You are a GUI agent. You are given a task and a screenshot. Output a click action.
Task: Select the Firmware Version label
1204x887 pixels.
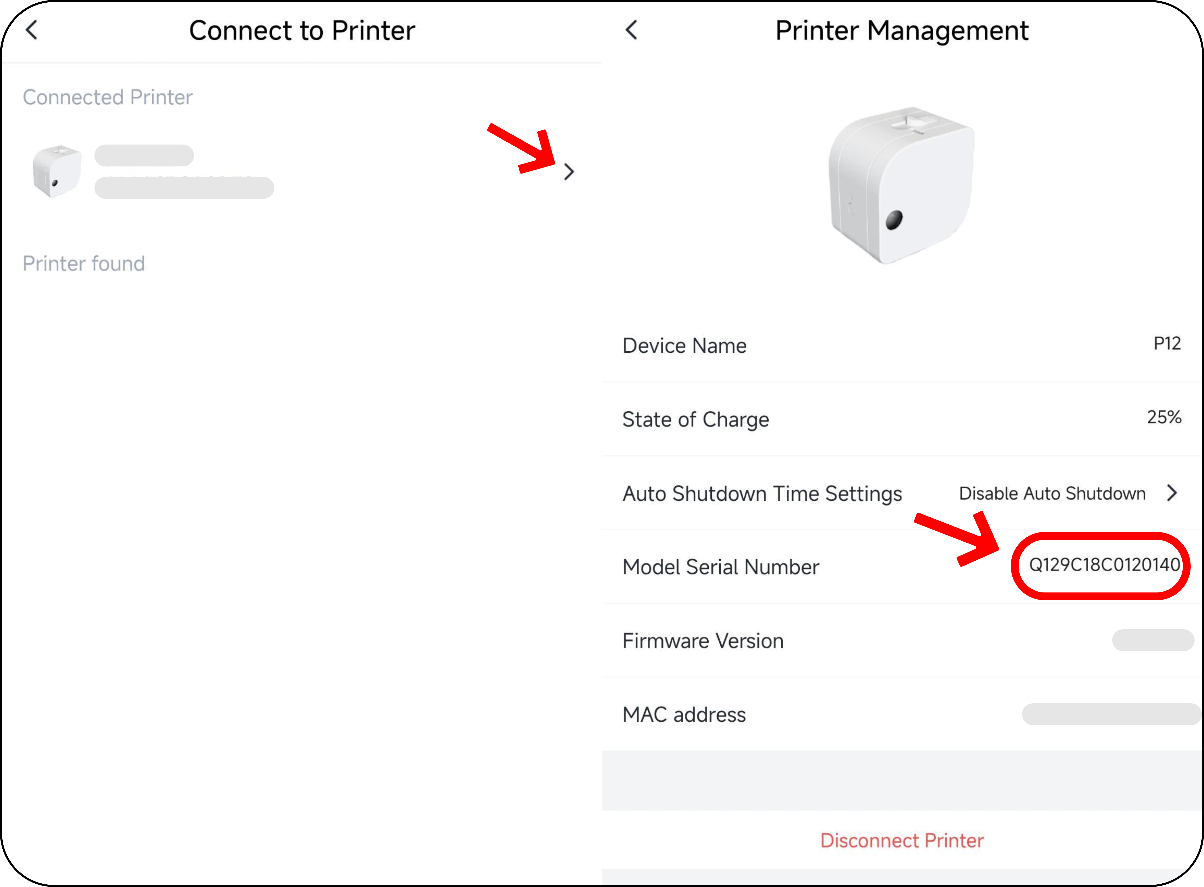pyautogui.click(x=703, y=641)
